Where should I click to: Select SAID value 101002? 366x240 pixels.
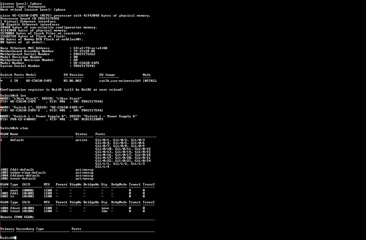click(28, 193)
